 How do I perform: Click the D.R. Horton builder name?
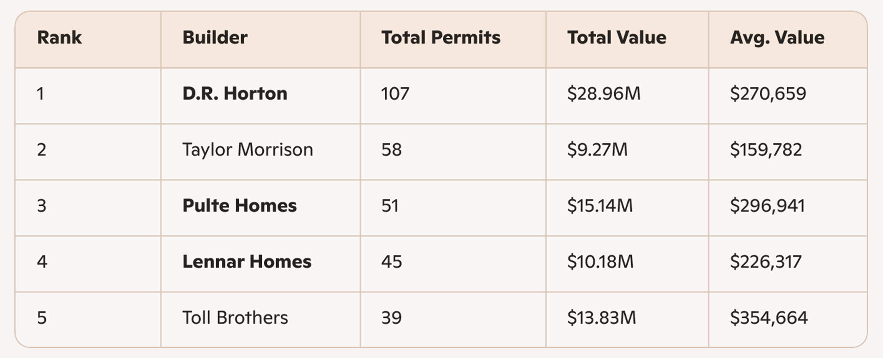235,94
